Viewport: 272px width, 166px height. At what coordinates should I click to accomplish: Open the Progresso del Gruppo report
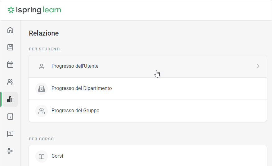pyautogui.click(x=75, y=111)
